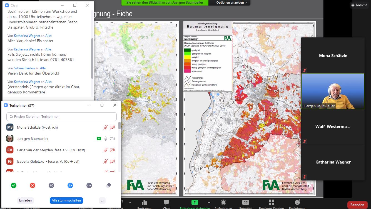Focus the Finden Sie einen Teilnehmer search field
Viewport: 371px width, 209px height.
point(61,117)
